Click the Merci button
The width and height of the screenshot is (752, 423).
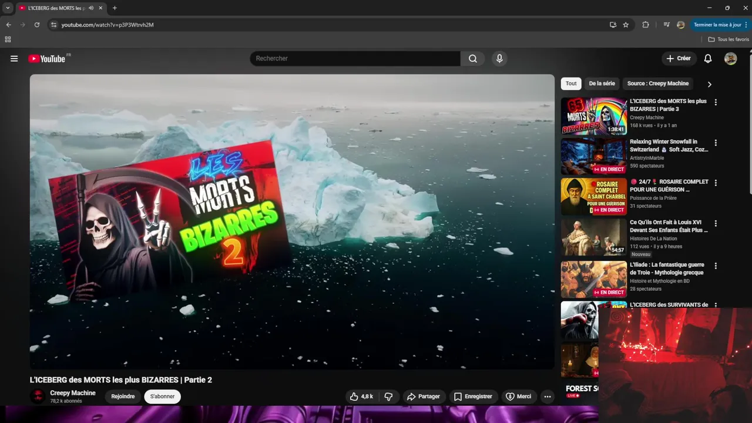(x=519, y=397)
